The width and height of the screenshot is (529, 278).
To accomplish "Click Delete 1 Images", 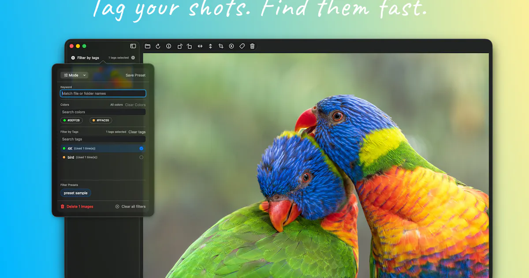I will [77, 207].
